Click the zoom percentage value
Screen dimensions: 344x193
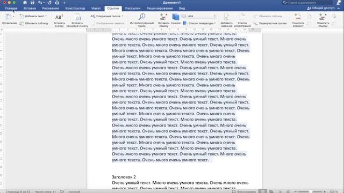tap(333, 191)
